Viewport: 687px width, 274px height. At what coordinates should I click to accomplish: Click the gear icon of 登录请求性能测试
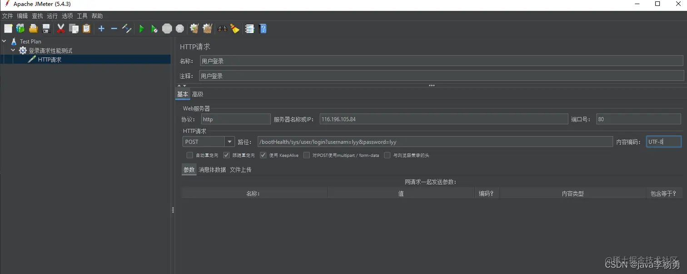(x=23, y=50)
